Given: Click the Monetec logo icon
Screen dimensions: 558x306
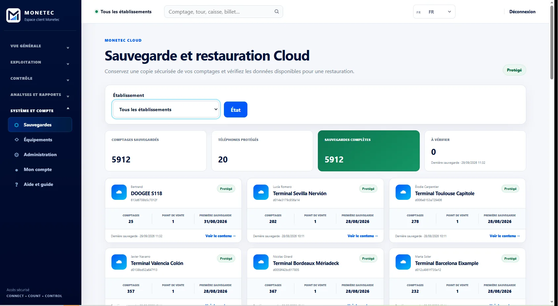Looking at the screenshot, I should tap(13, 15).
